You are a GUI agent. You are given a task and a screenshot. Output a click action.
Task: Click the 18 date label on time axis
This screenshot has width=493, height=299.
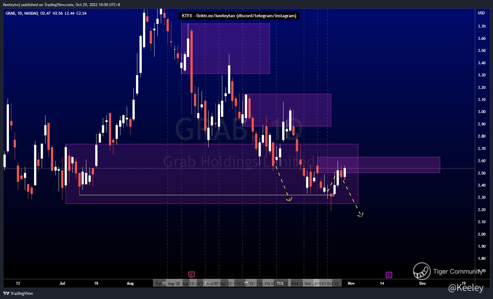click(96, 283)
